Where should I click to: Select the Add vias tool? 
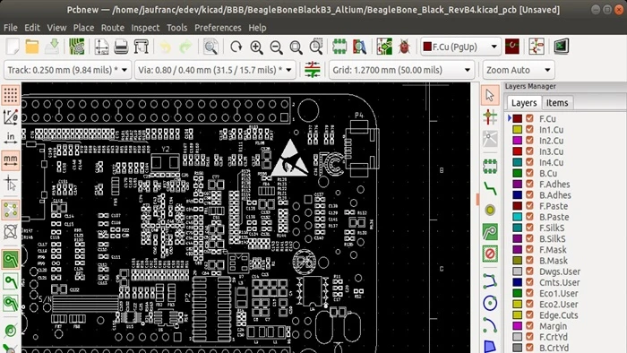(x=490, y=210)
